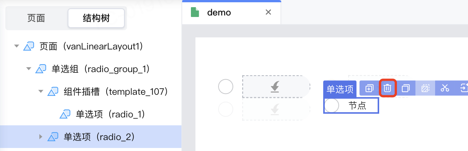Close the demo tab
468x151 pixels.
(x=268, y=12)
